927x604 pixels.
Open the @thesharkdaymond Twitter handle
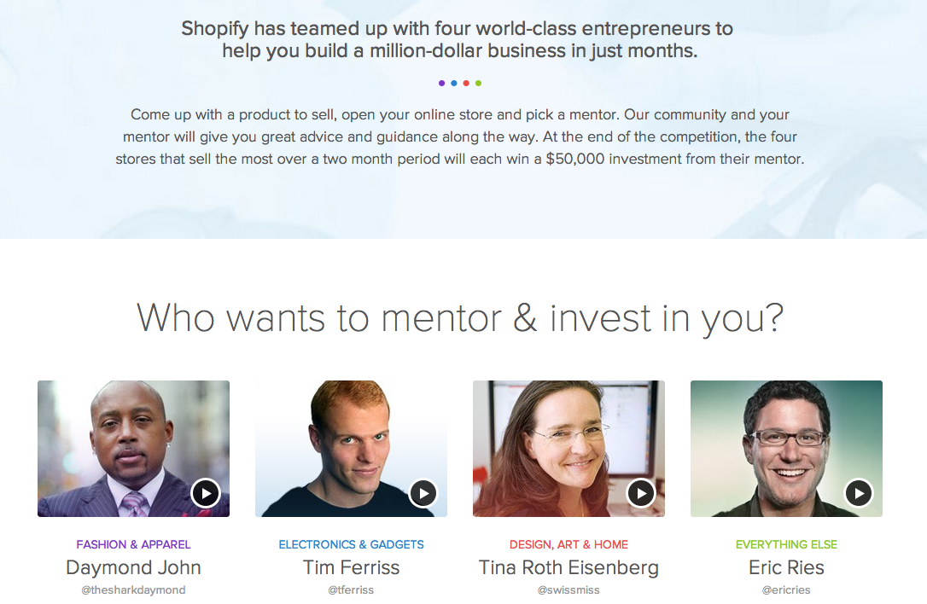click(133, 589)
